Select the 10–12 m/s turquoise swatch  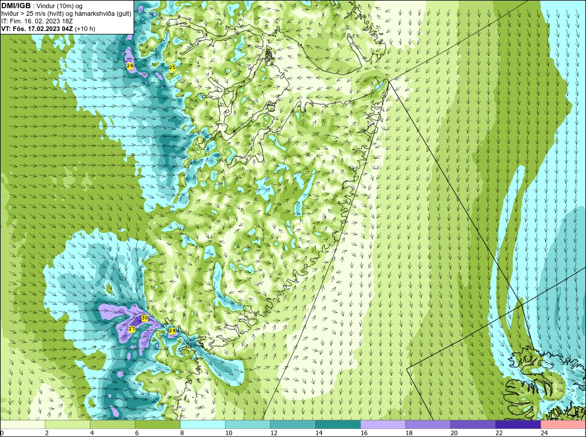pos(248,425)
